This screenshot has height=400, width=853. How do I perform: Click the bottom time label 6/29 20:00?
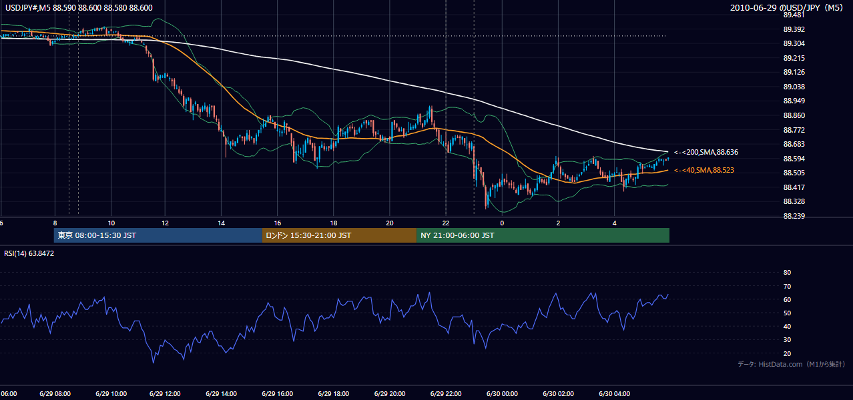click(x=390, y=394)
